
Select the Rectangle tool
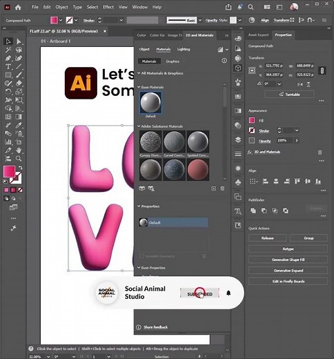tap(8, 75)
